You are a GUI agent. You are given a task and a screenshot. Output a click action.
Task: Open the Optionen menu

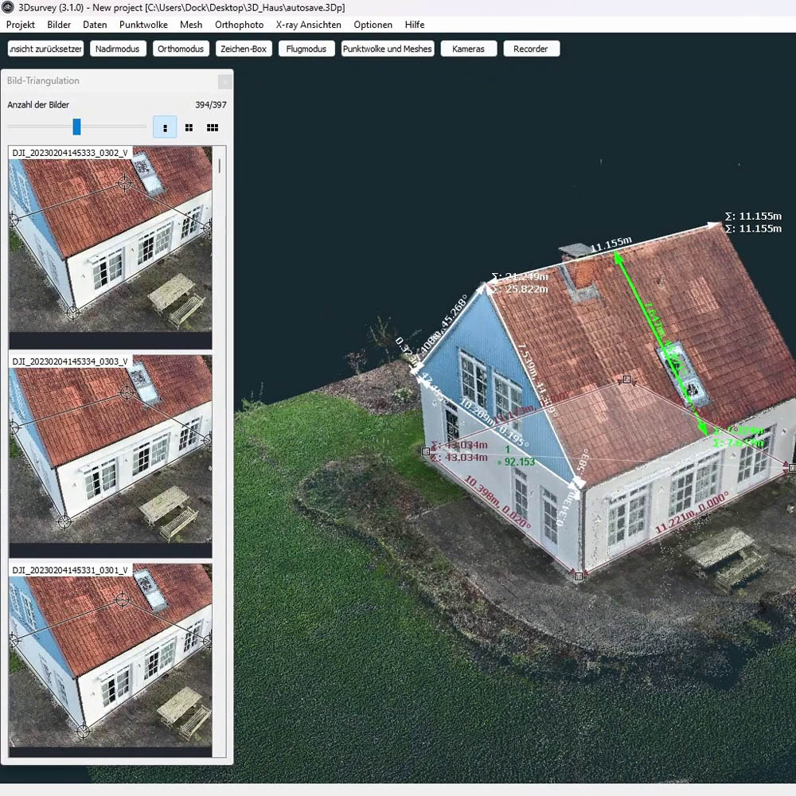coord(373,25)
